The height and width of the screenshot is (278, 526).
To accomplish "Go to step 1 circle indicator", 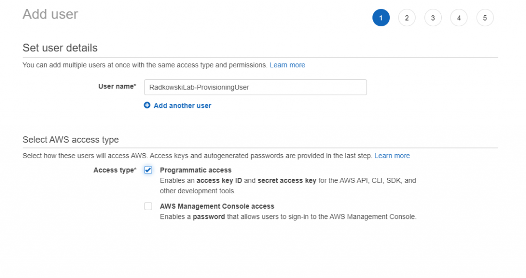I will click(x=381, y=18).
